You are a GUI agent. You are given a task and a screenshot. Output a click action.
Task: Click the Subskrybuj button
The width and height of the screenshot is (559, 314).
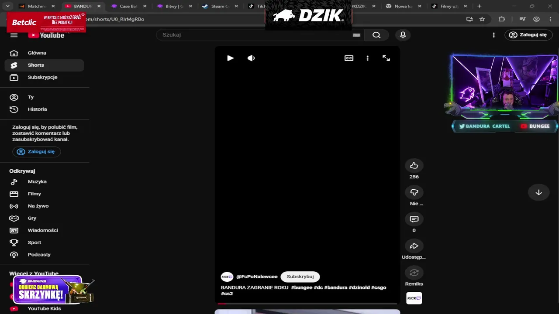coord(300,276)
